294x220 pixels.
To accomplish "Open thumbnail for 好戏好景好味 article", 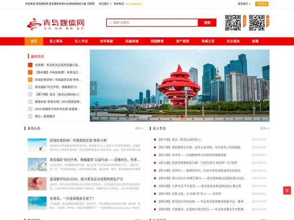I will (x=37, y=145).
